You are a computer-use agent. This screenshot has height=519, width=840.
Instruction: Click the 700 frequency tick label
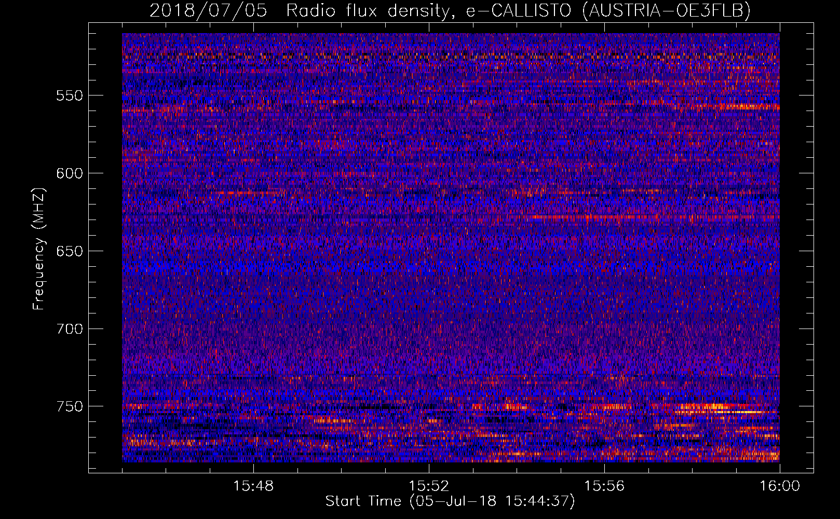(x=70, y=329)
